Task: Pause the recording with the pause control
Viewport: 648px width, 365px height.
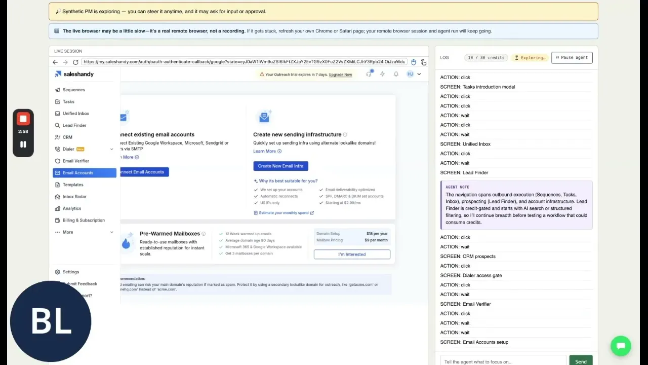Action: coord(23,144)
